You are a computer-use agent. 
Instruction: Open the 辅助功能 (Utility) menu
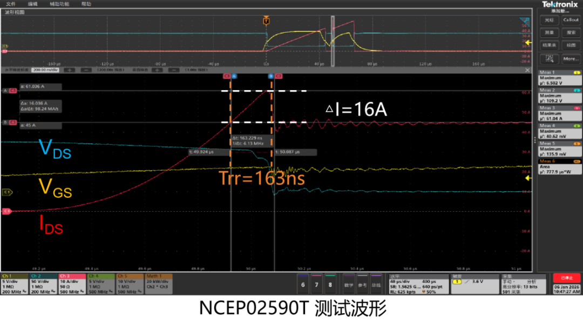59,3
